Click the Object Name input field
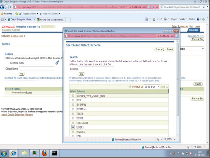Viewport: 210px width, 158px height. (x=36, y=68)
